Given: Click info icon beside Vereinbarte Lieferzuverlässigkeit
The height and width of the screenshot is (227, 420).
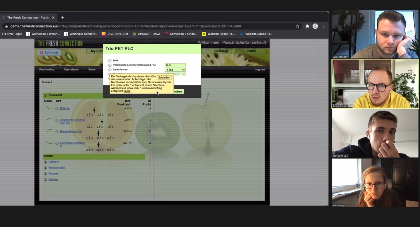Looking at the screenshot, I should 110,65.
